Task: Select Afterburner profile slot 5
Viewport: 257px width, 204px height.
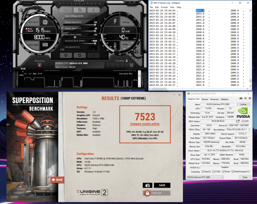Action: [127, 65]
